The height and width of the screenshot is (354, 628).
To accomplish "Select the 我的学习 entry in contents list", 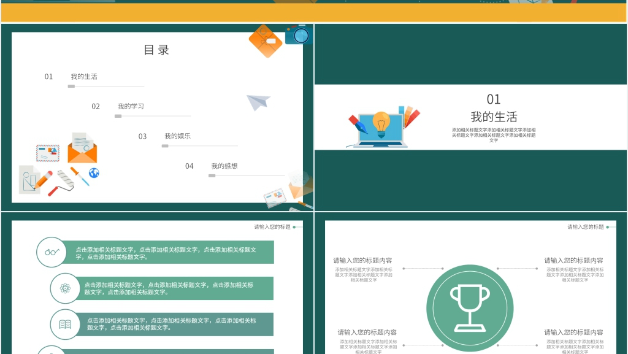I will coord(131,106).
